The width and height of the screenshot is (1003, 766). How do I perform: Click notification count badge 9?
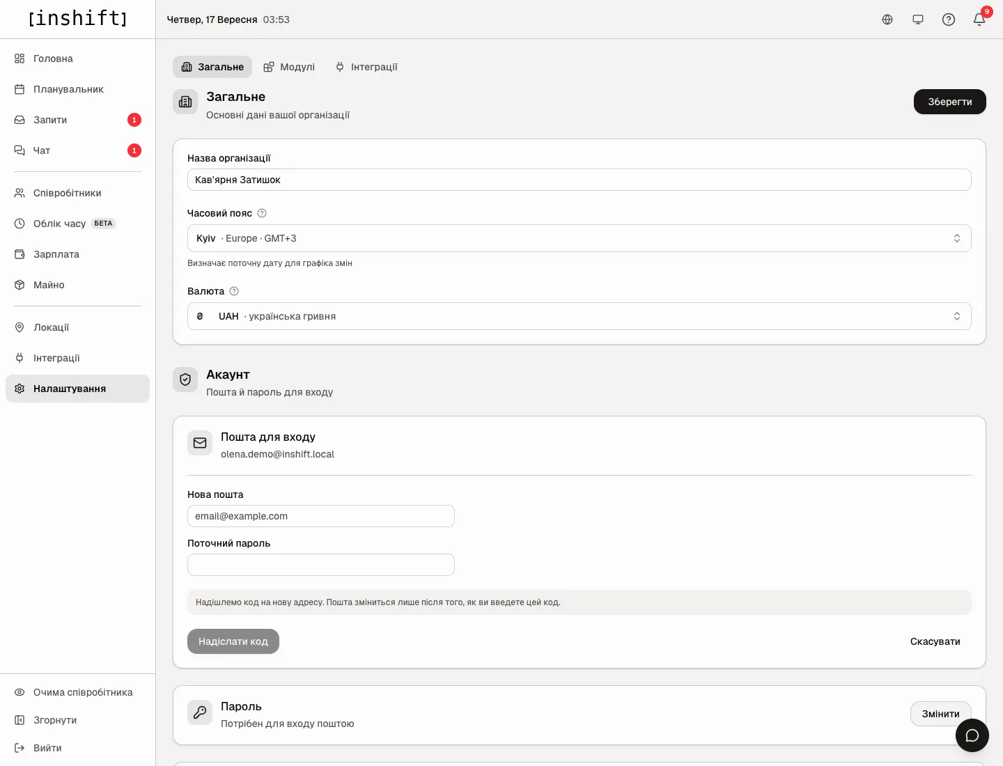[987, 12]
